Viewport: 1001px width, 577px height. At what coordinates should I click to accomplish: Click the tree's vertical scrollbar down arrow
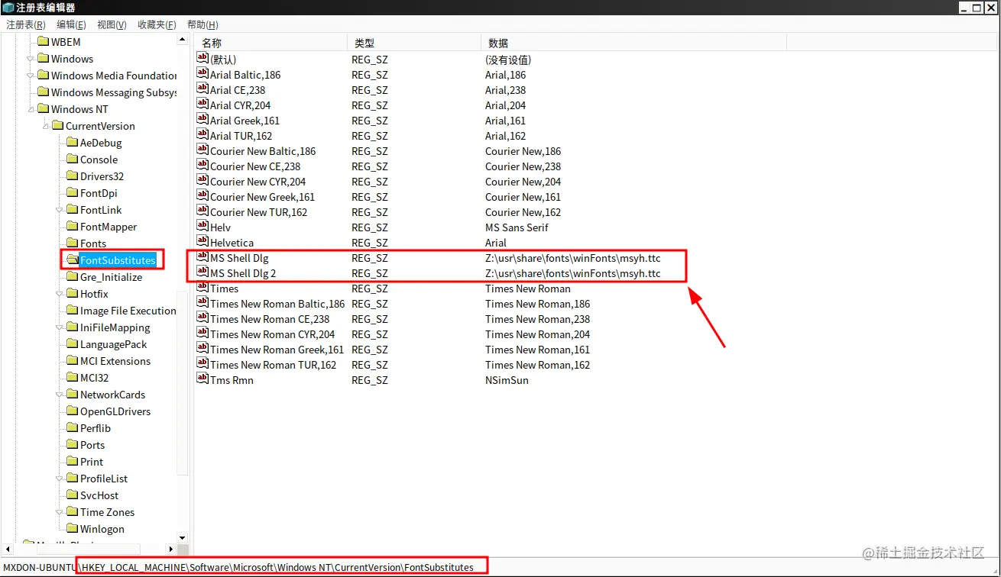pyautogui.click(x=182, y=538)
